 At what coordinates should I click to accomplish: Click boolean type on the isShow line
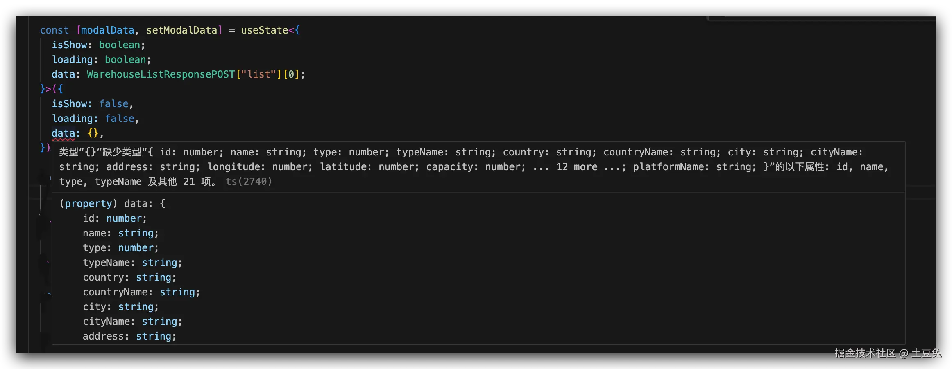(120, 45)
